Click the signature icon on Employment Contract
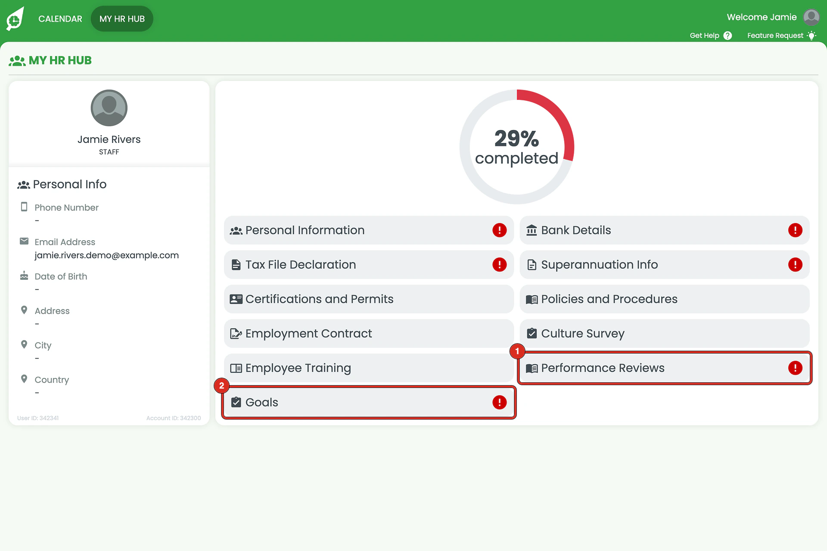 pyautogui.click(x=236, y=334)
